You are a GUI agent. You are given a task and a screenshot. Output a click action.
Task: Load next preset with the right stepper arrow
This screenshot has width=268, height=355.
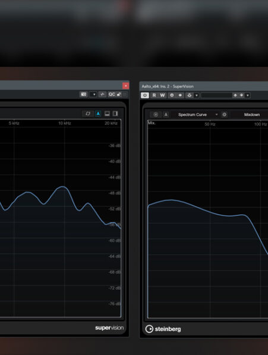[241, 95]
